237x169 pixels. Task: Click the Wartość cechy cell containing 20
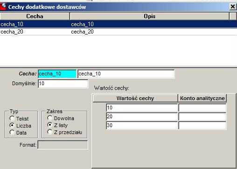coord(142,116)
